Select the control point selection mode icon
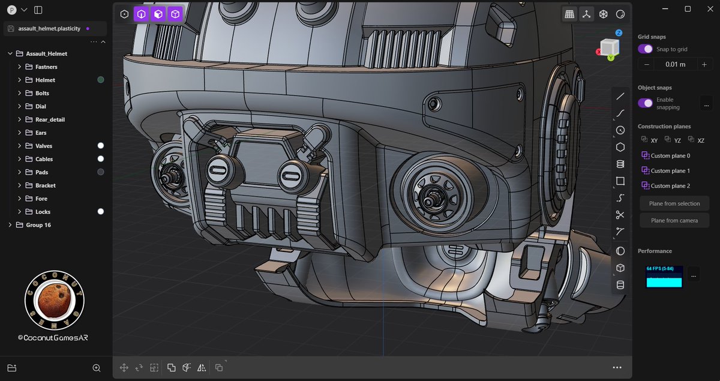 click(124, 13)
